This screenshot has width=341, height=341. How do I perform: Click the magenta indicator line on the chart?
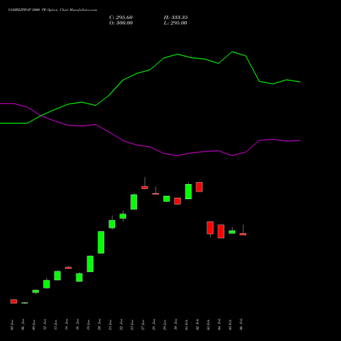[x=150, y=147]
